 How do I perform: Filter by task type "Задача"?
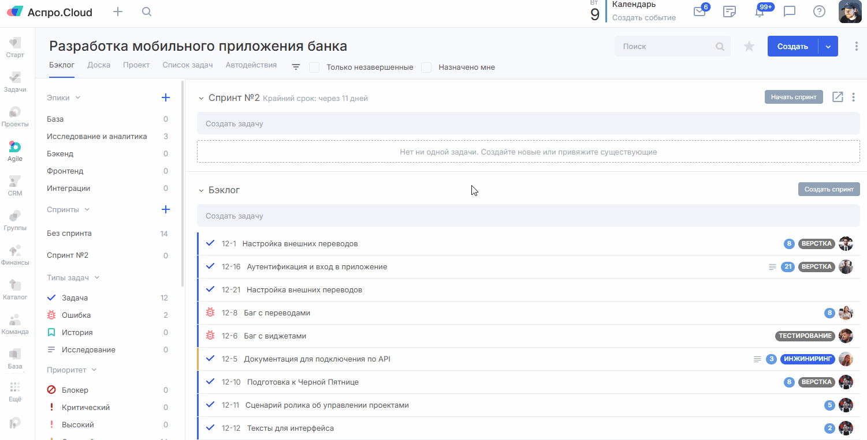point(75,298)
